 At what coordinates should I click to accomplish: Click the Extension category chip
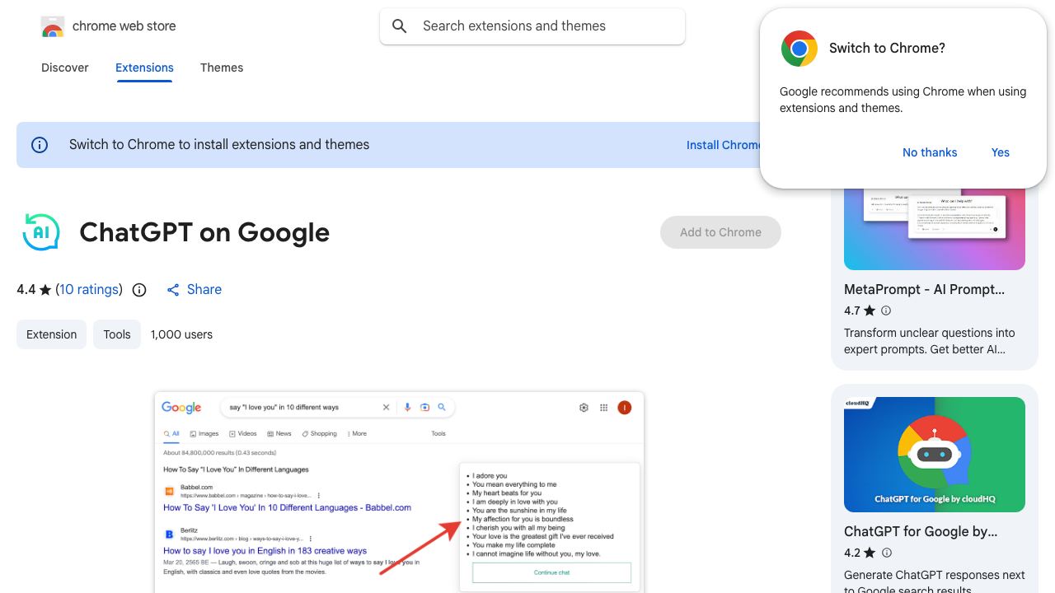point(51,334)
